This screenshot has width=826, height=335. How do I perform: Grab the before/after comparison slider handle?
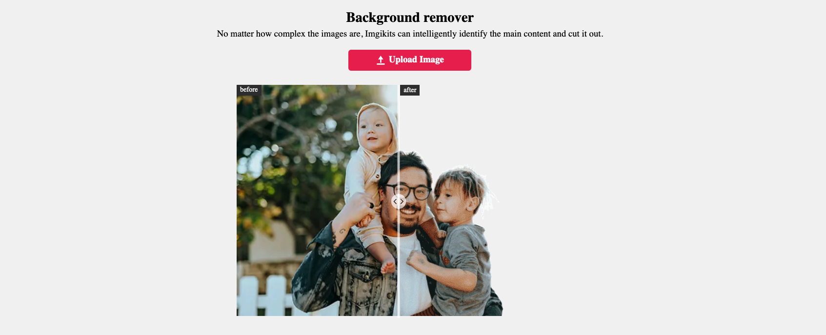[399, 201]
